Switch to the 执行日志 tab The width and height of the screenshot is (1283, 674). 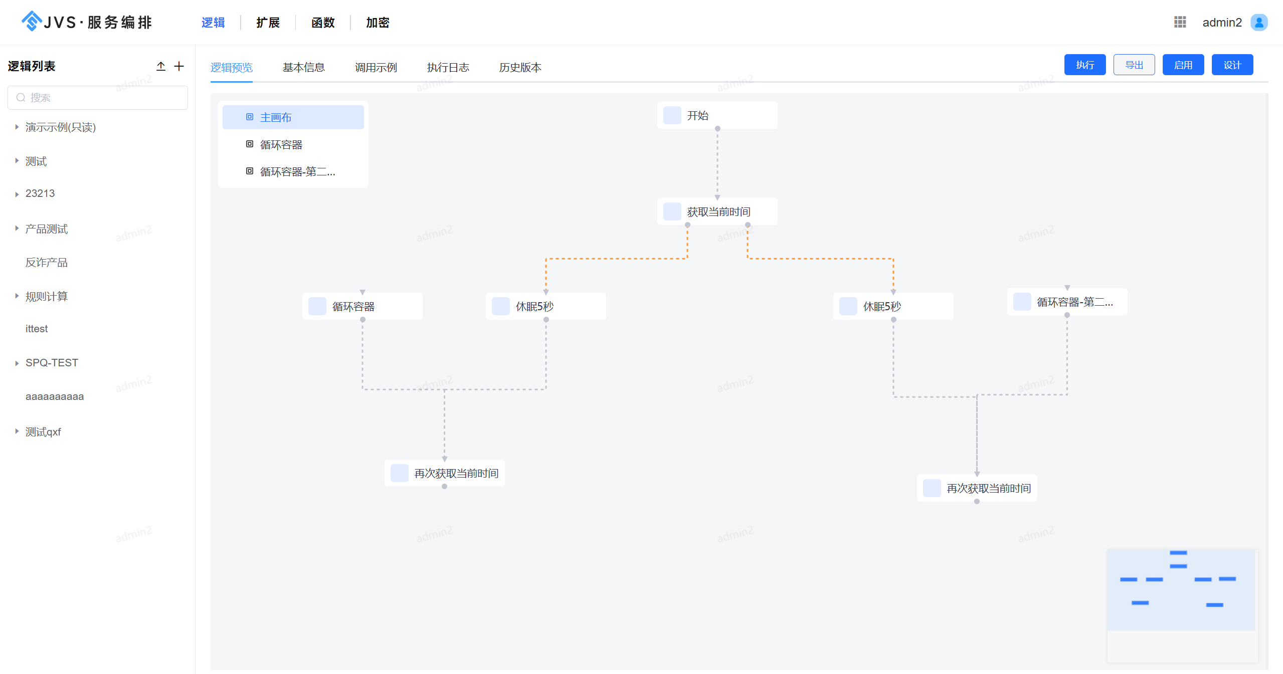448,67
